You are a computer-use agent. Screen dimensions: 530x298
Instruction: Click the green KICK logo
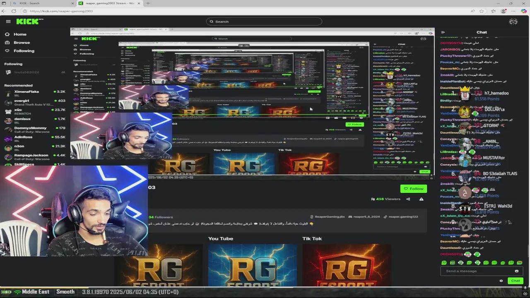tap(29, 22)
